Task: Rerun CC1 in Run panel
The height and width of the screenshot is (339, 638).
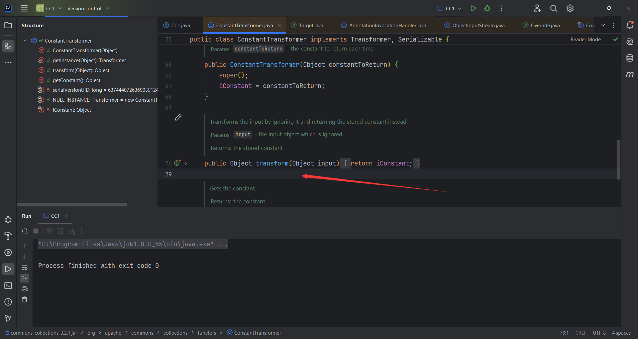Action: [x=25, y=231]
